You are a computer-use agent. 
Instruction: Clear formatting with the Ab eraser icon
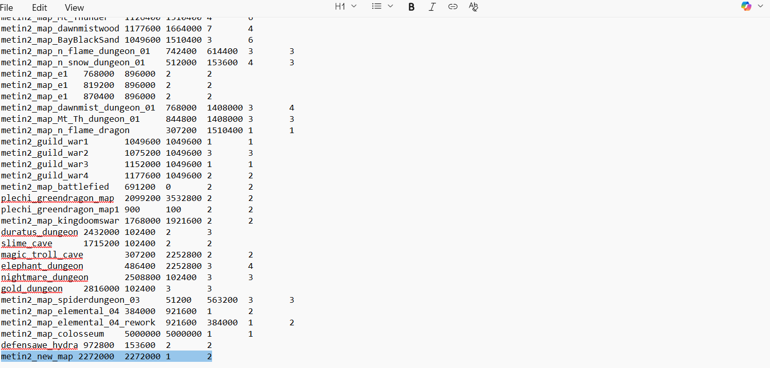(x=474, y=7)
